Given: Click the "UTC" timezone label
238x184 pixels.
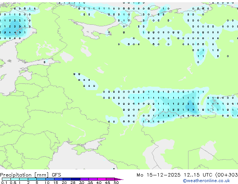Looking at the screenshot, I should (x=207, y=175).
